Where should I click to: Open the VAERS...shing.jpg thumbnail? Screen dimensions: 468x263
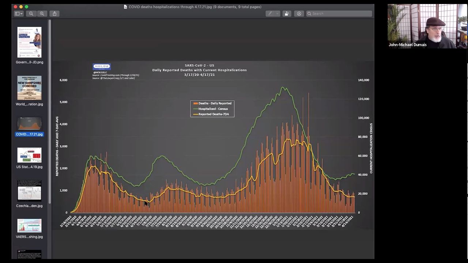click(x=29, y=225)
